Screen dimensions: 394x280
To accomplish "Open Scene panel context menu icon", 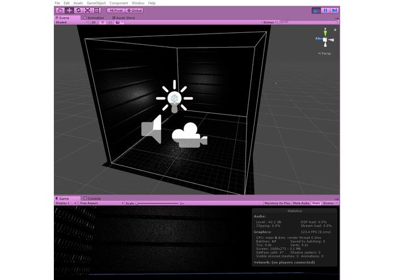I will pos(337,18).
